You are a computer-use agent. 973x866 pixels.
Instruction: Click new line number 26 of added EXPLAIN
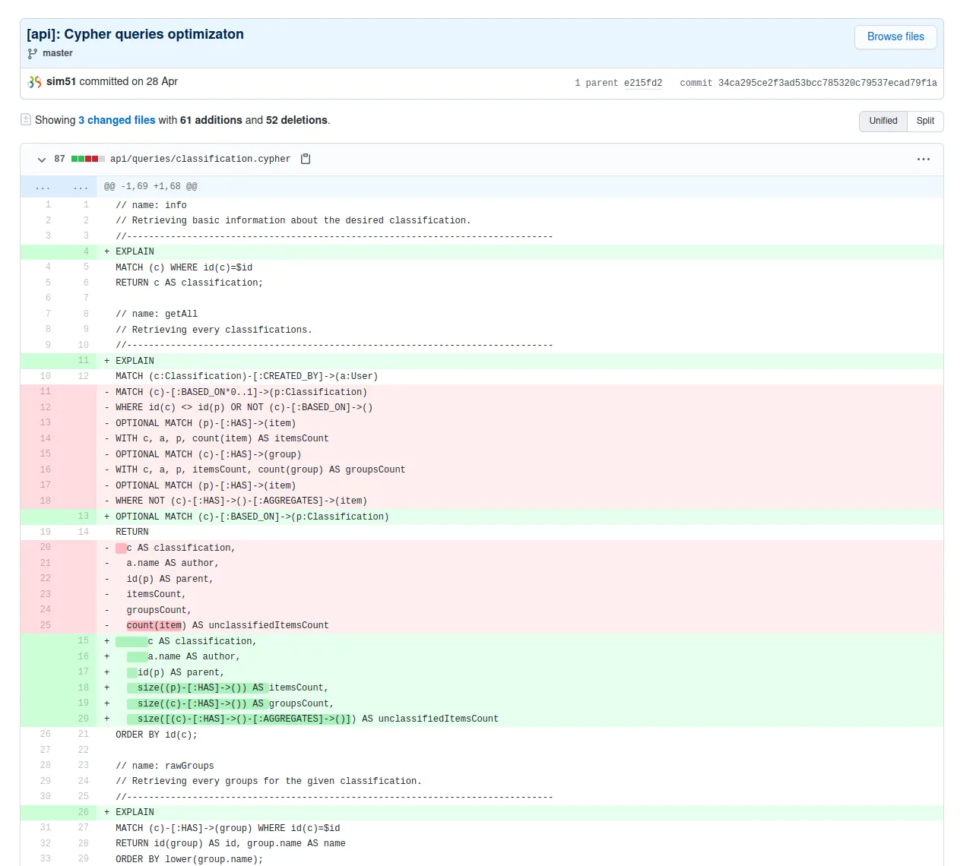(x=83, y=812)
